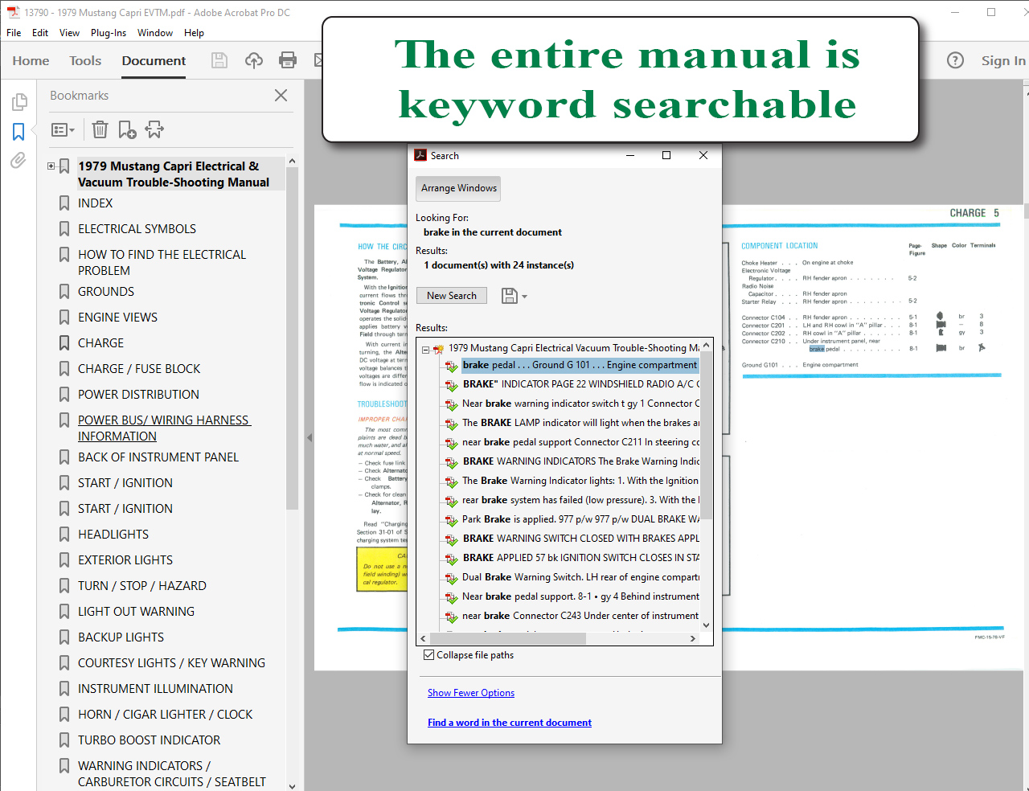The image size is (1029, 791).
Task: Collapse the navigation pane divider arrow
Action: 310,437
